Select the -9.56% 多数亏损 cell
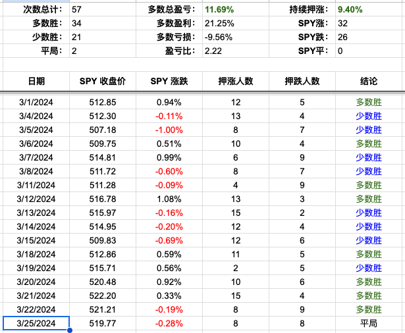 click(236, 37)
